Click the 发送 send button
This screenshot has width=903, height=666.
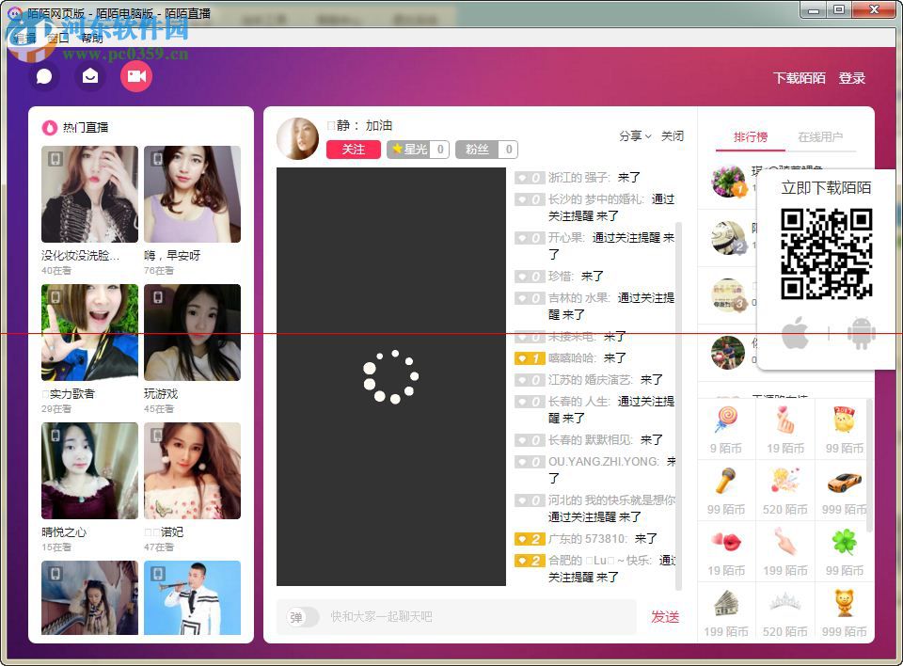point(665,617)
